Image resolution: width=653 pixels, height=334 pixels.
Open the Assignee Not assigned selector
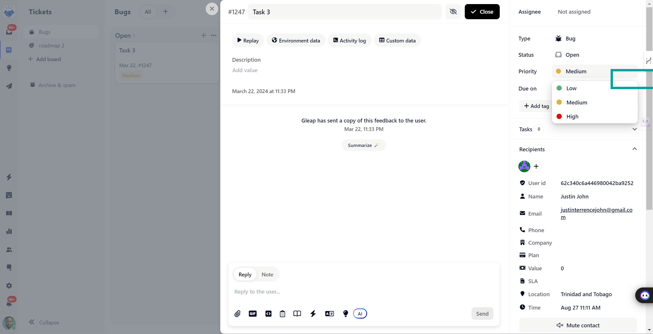[x=574, y=12]
